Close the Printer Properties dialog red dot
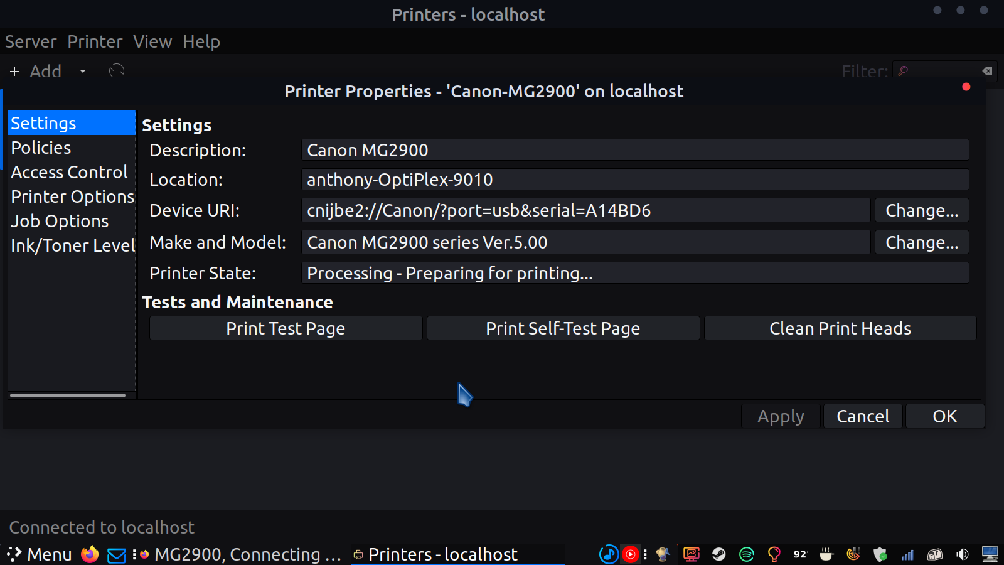1004x565 pixels. tap(966, 87)
